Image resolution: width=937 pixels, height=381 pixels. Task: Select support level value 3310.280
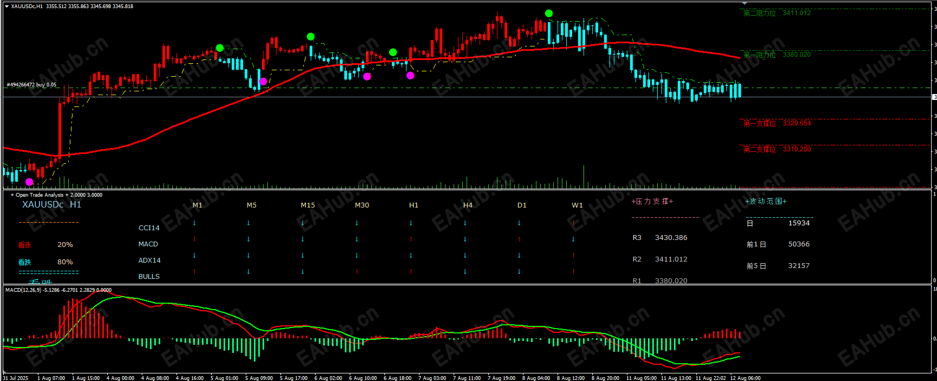pyautogui.click(x=797, y=149)
